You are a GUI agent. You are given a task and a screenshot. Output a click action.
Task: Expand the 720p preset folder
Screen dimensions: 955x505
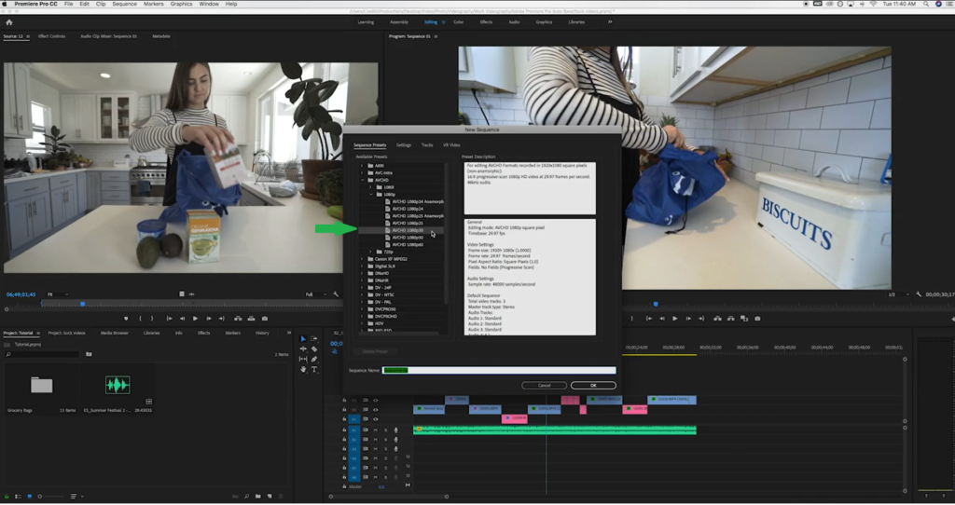point(370,252)
